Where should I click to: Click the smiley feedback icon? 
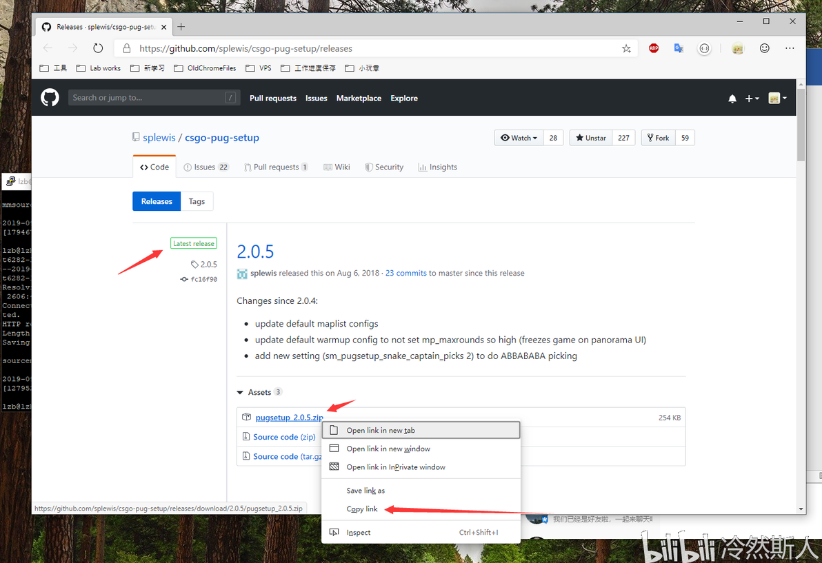click(764, 48)
